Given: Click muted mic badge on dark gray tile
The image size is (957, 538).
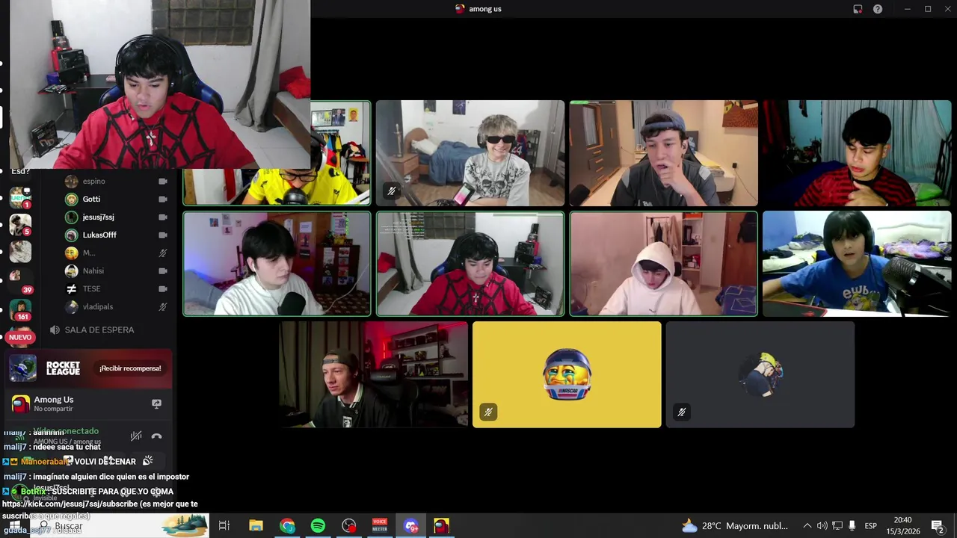Looking at the screenshot, I should coord(681,412).
